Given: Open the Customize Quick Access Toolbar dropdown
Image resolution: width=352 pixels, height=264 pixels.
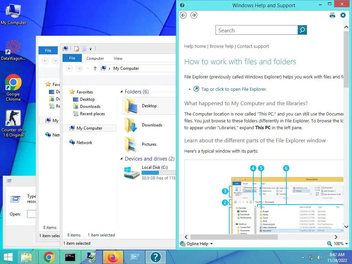Looking at the screenshot, I should [90, 49].
